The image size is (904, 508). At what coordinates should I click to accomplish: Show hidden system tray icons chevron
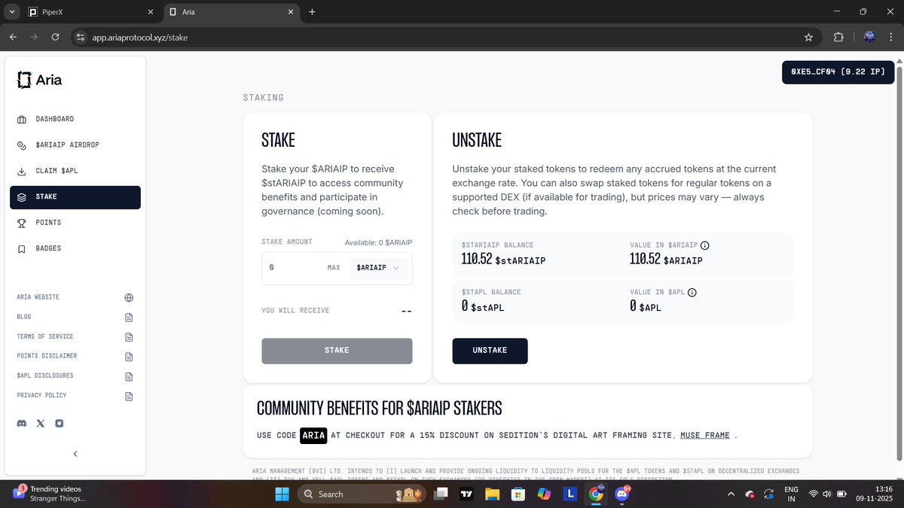coord(730,494)
